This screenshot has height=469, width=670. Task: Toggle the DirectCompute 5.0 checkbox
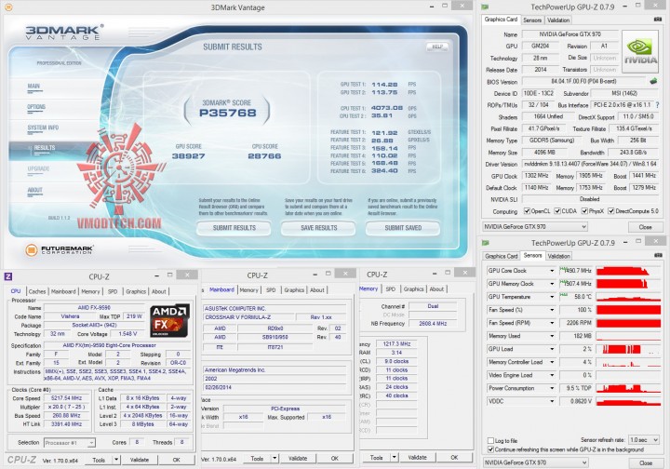point(611,211)
